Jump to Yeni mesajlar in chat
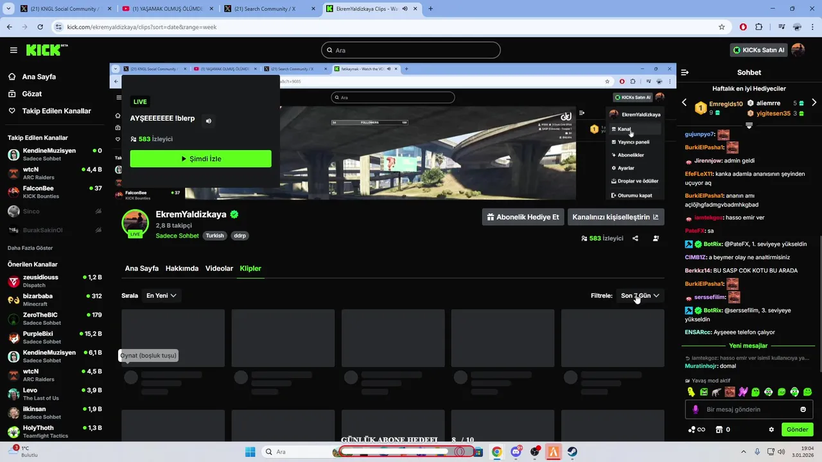This screenshot has height=462, width=822. click(x=748, y=346)
